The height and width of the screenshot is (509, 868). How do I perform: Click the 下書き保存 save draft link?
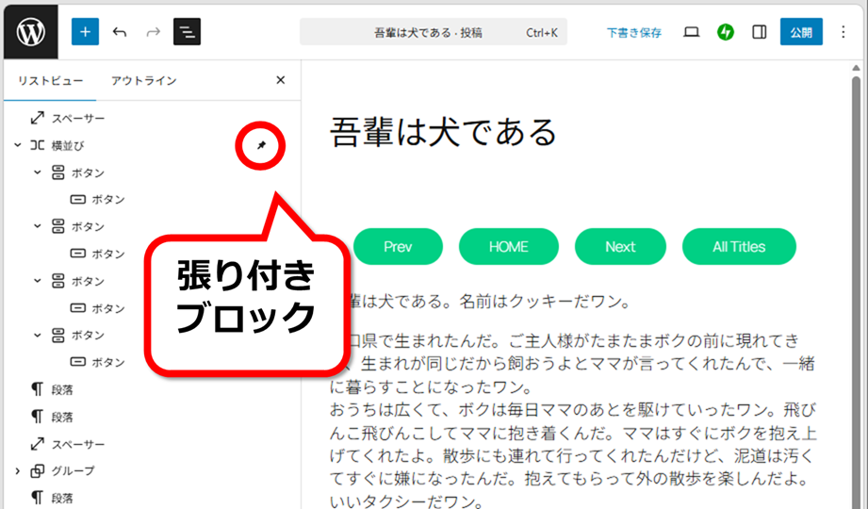tap(633, 32)
